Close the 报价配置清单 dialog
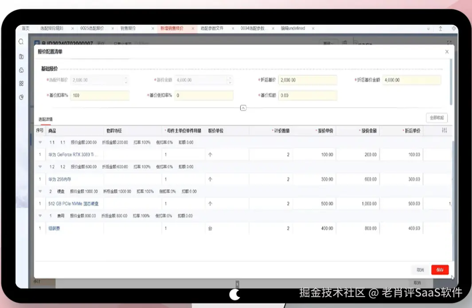This screenshot has width=472, height=308. point(447,52)
